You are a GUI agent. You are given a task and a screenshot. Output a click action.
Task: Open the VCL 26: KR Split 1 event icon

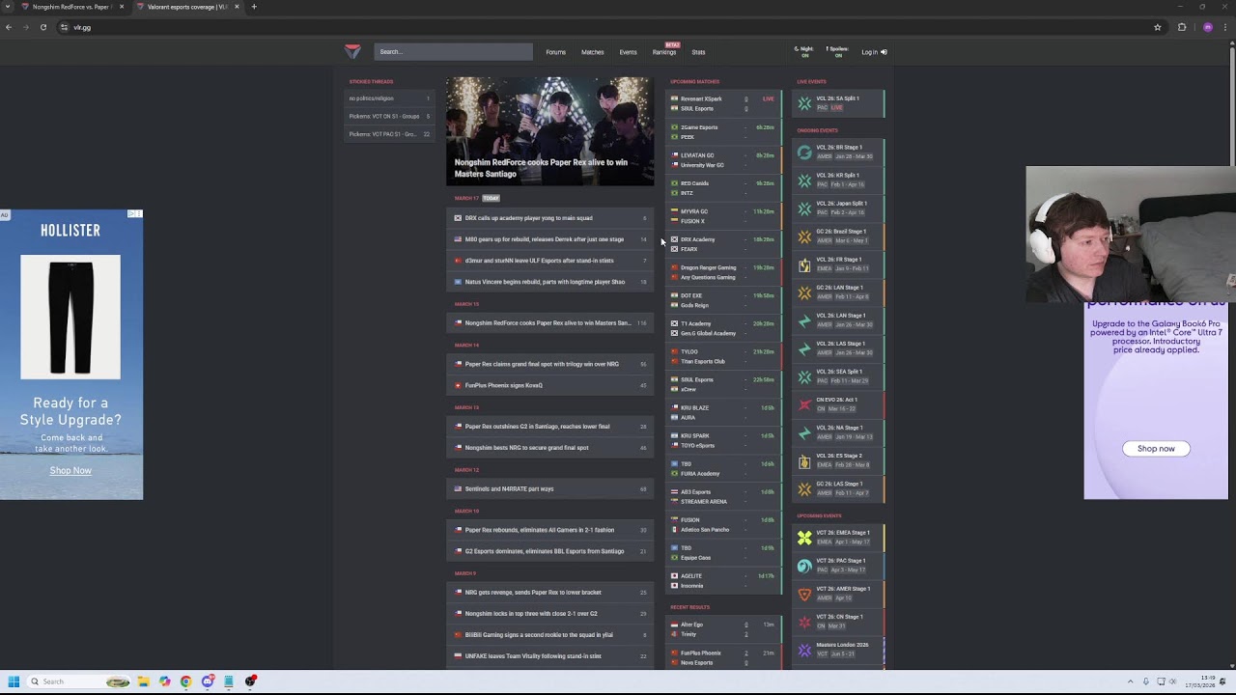pyautogui.click(x=804, y=181)
